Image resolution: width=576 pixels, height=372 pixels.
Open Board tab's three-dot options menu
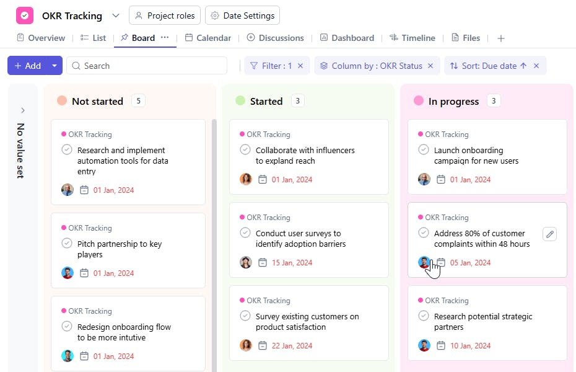tap(165, 38)
